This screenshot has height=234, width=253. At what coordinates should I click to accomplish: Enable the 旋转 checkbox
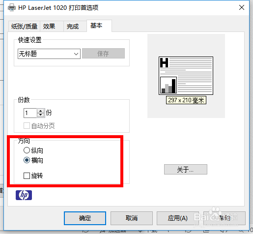(27, 176)
